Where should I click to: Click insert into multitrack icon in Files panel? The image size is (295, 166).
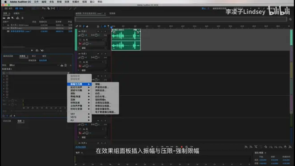coord(18,18)
